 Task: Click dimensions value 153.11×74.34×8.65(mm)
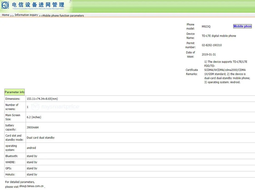tap(42, 99)
